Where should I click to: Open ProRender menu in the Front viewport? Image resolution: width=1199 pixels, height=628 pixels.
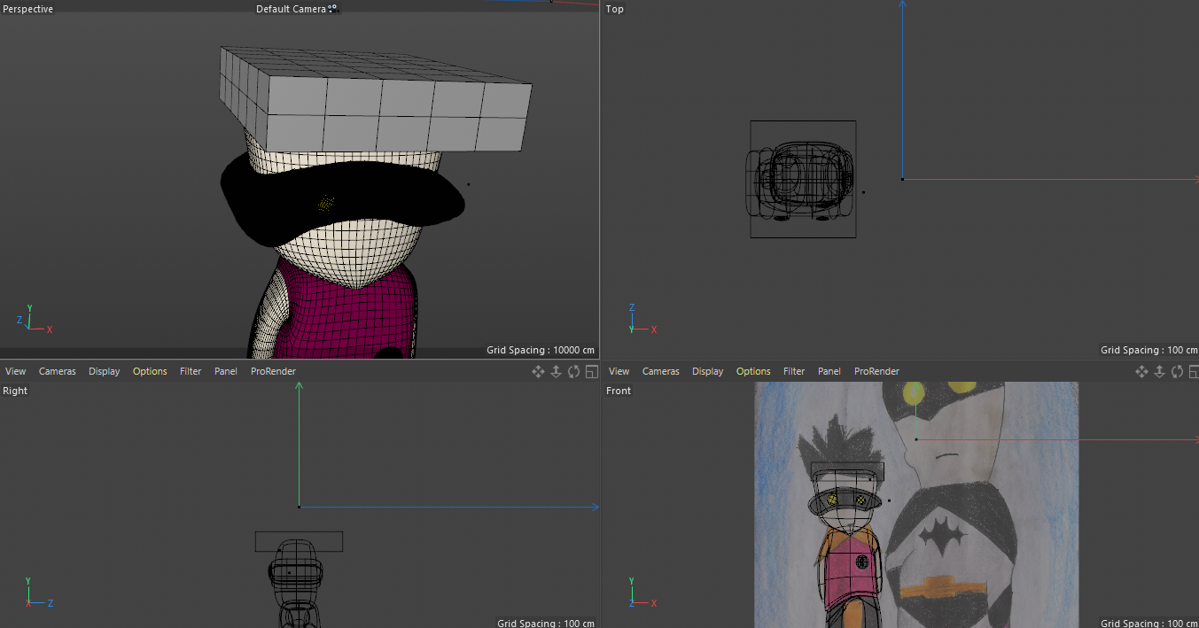pos(876,372)
